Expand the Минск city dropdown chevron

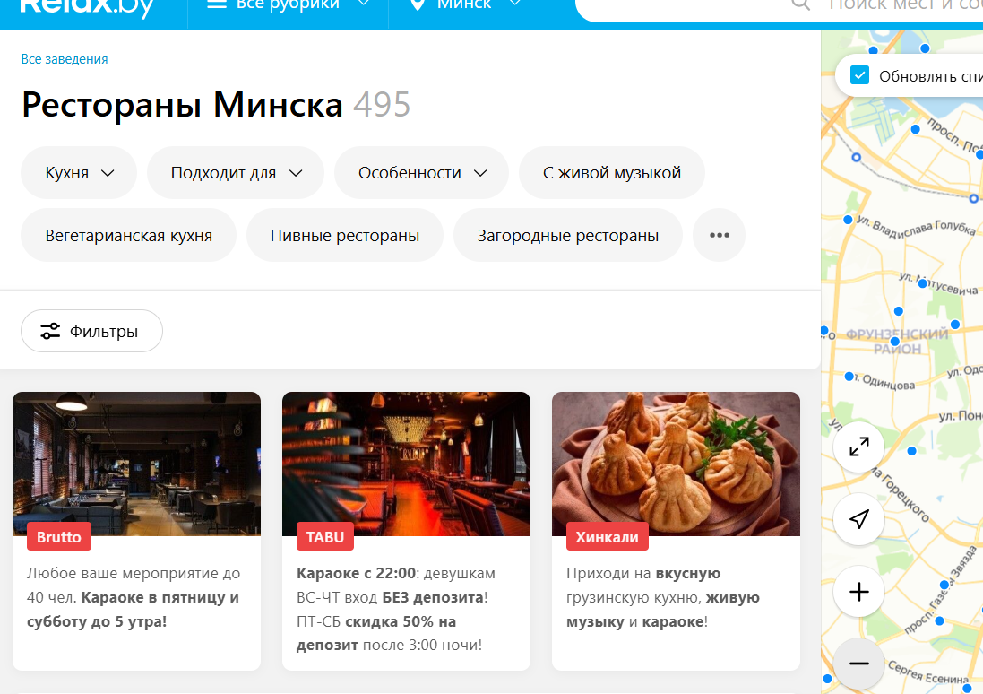(514, 4)
